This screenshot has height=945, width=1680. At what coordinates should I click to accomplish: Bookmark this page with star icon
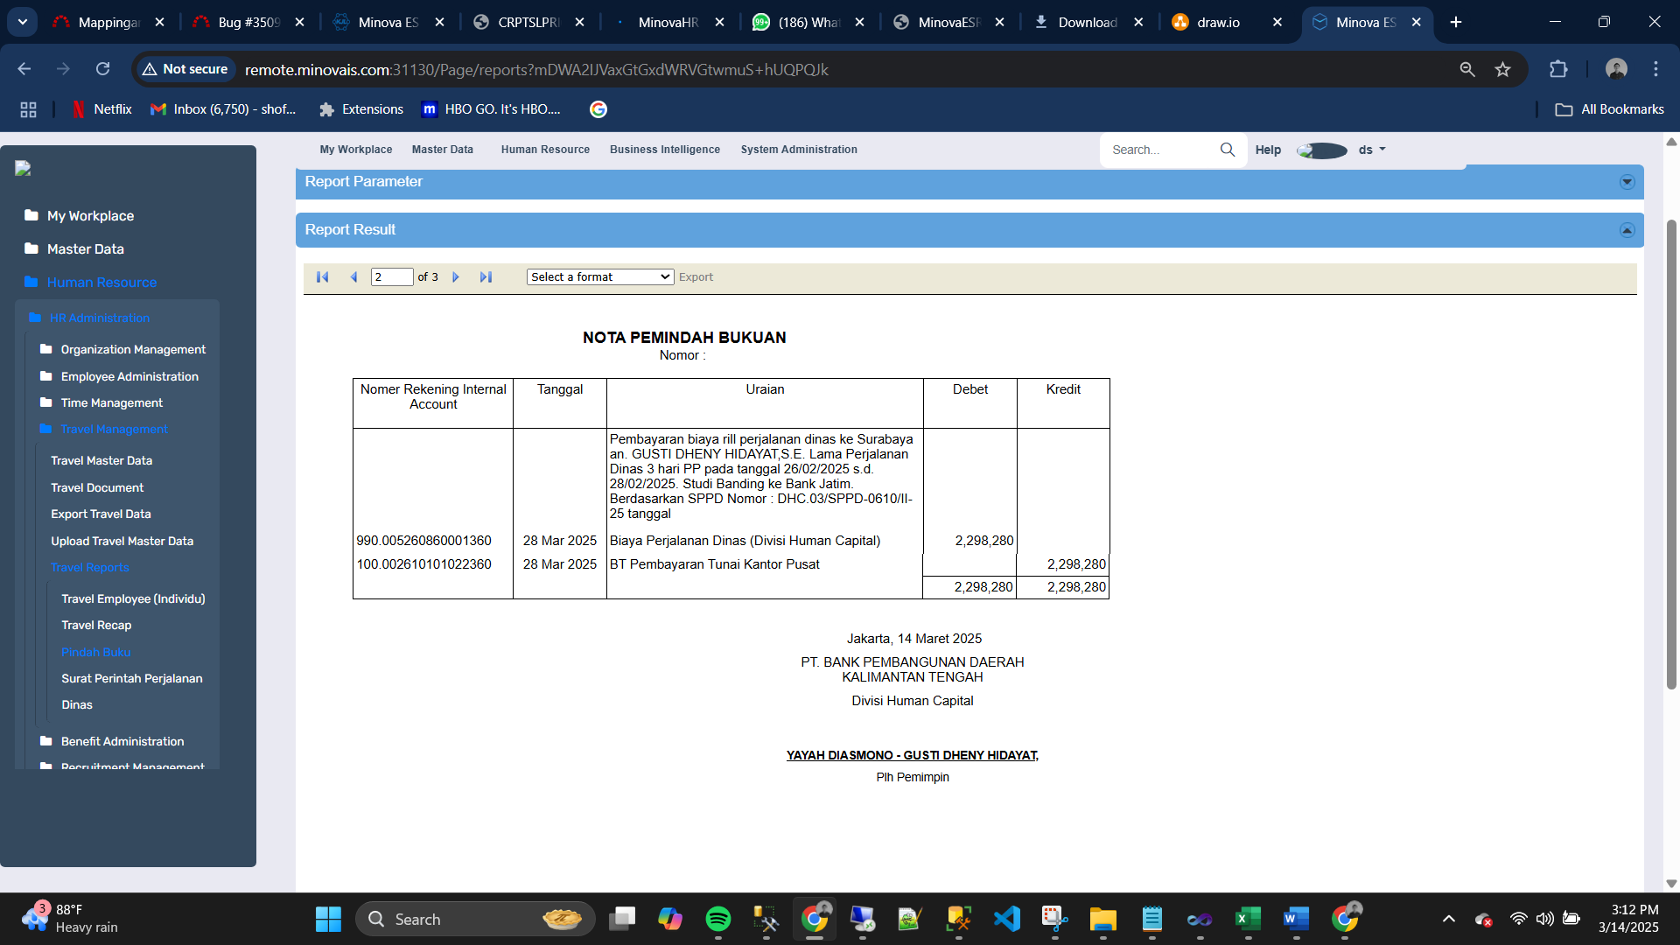pyautogui.click(x=1502, y=69)
